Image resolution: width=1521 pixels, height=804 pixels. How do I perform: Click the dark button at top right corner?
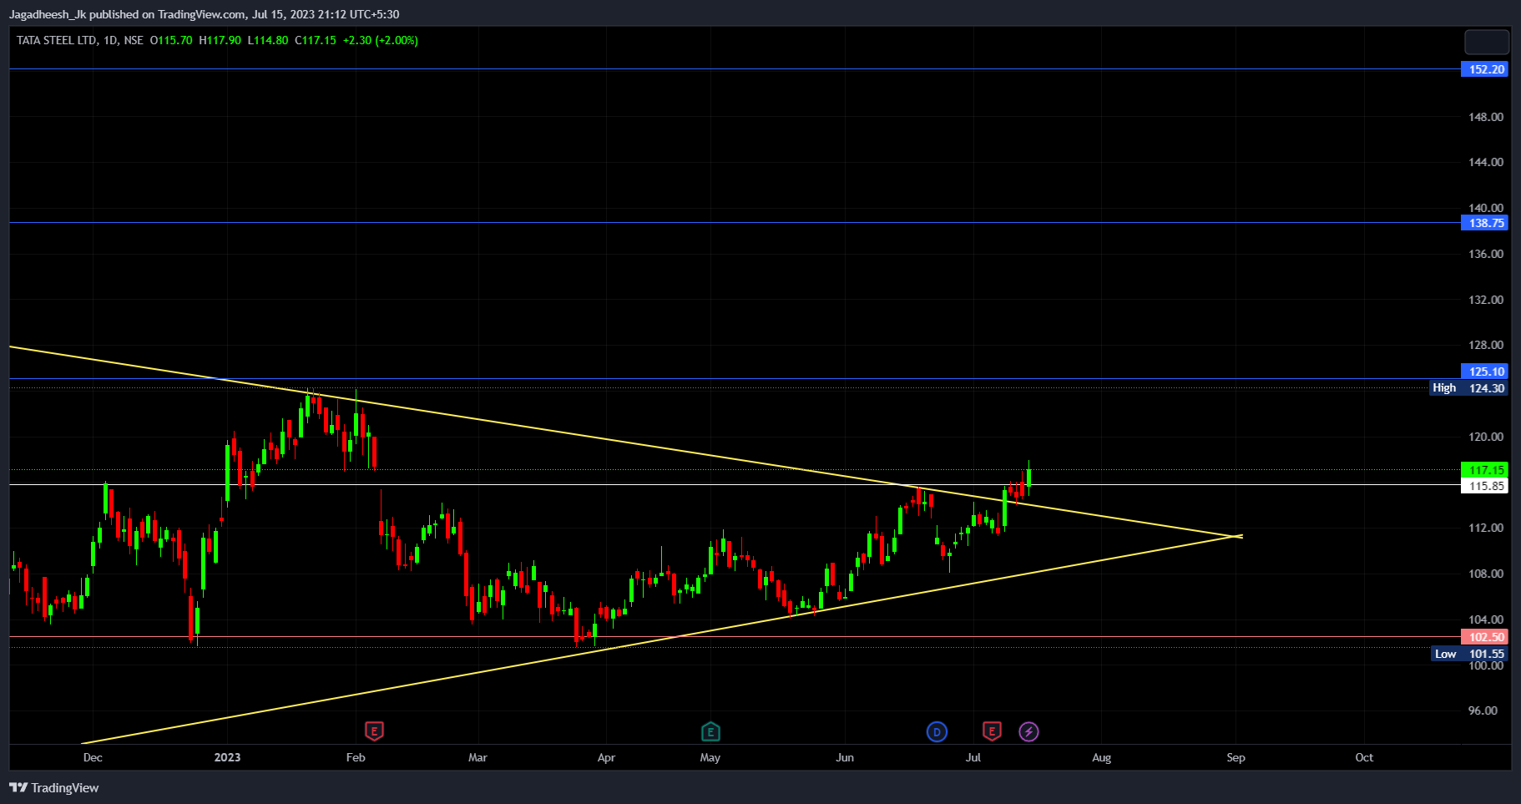pyautogui.click(x=1487, y=42)
